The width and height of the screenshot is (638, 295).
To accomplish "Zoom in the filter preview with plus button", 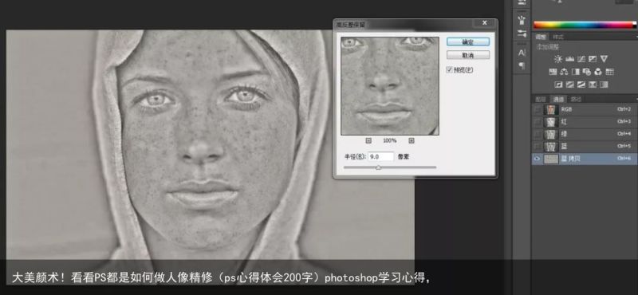I will [412, 140].
